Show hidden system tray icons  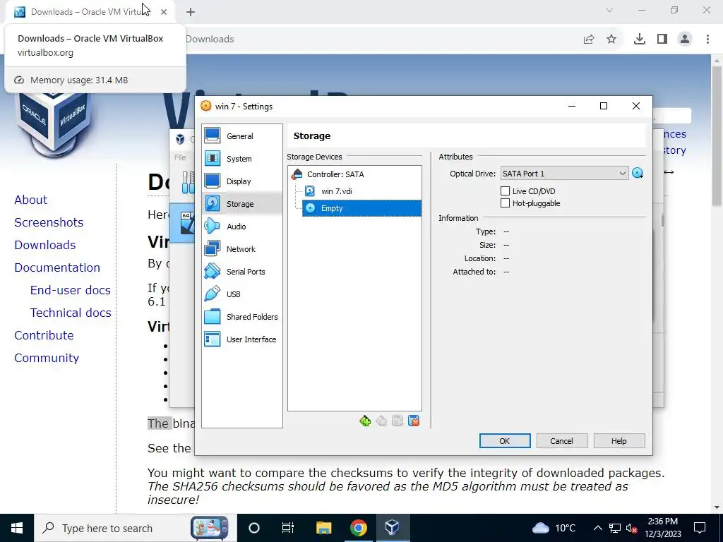point(597,528)
